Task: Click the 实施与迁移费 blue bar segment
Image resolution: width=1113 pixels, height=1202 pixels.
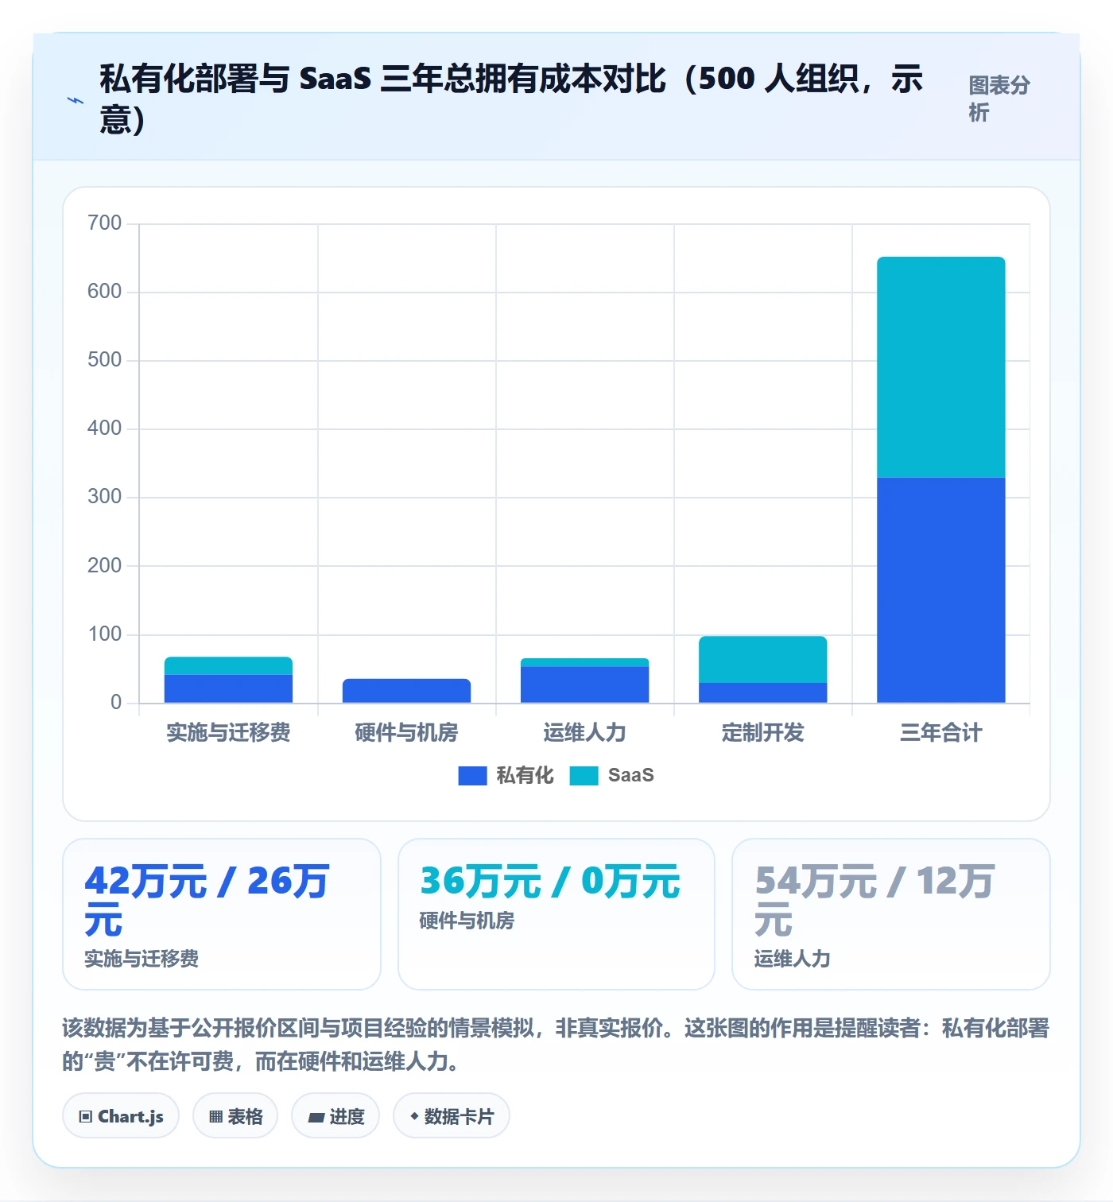Action: tap(228, 688)
